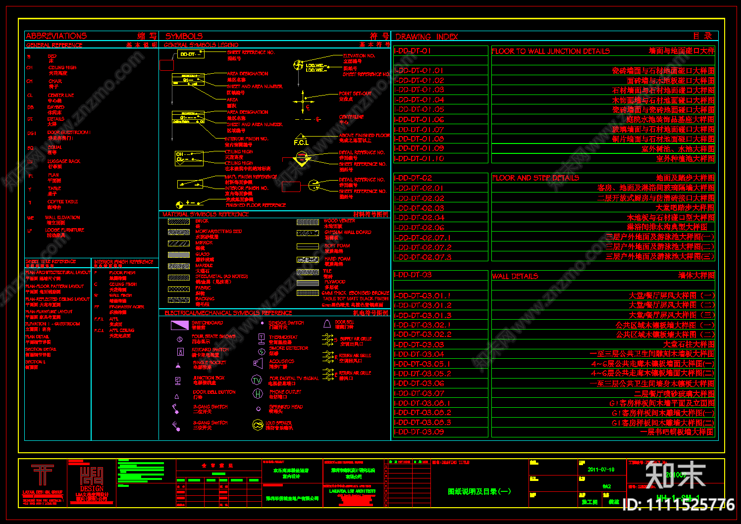Click the Tile material hatch swatch
This screenshot has width=741, height=524.
(308, 272)
